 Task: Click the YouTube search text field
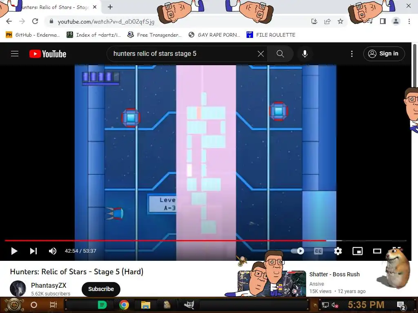tap(184, 54)
